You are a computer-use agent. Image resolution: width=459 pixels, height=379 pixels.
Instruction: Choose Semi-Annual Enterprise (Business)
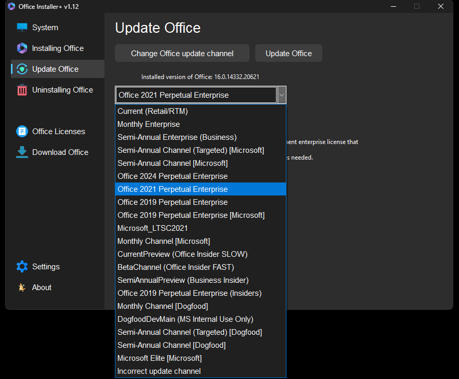(x=201, y=137)
